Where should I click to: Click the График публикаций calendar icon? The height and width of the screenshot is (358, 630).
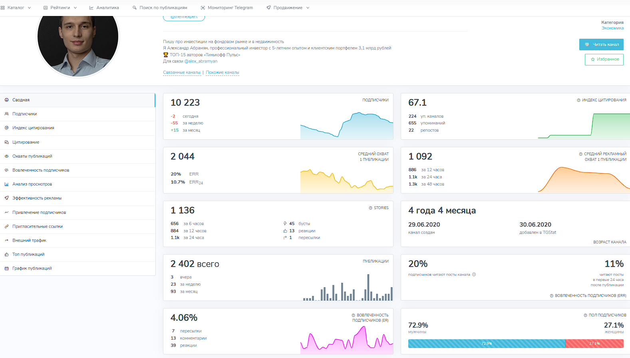6,269
